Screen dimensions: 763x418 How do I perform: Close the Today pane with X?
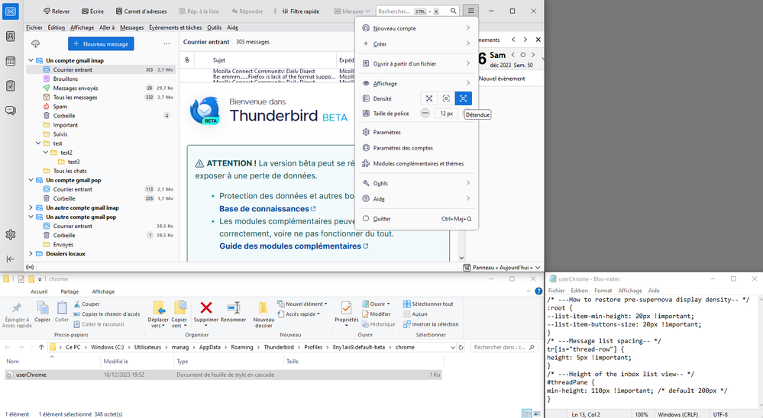click(538, 40)
